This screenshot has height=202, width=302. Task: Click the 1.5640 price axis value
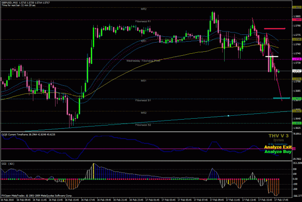(x=297, y=119)
